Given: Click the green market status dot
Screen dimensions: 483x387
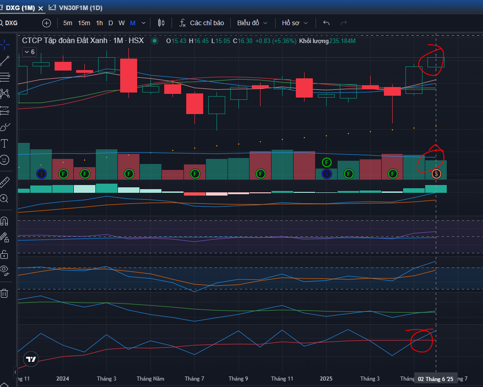Looking at the screenshot, I should [x=155, y=41].
